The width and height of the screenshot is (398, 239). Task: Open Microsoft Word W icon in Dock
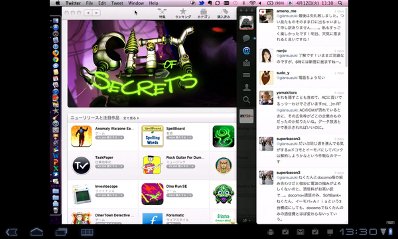tap(56, 155)
